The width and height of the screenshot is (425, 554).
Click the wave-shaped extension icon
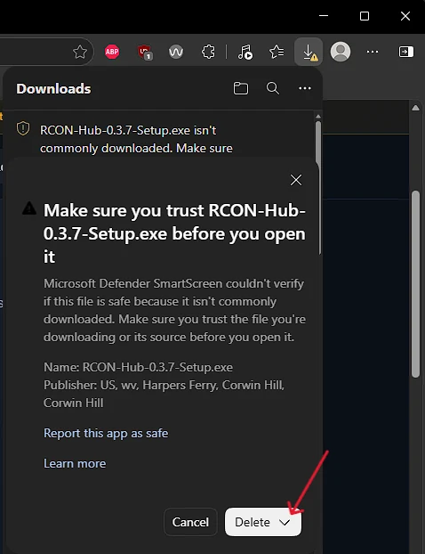click(x=176, y=52)
